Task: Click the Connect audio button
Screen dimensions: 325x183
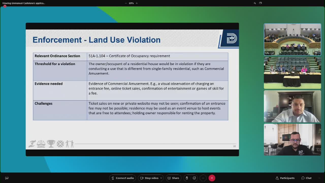Action: click(123, 178)
